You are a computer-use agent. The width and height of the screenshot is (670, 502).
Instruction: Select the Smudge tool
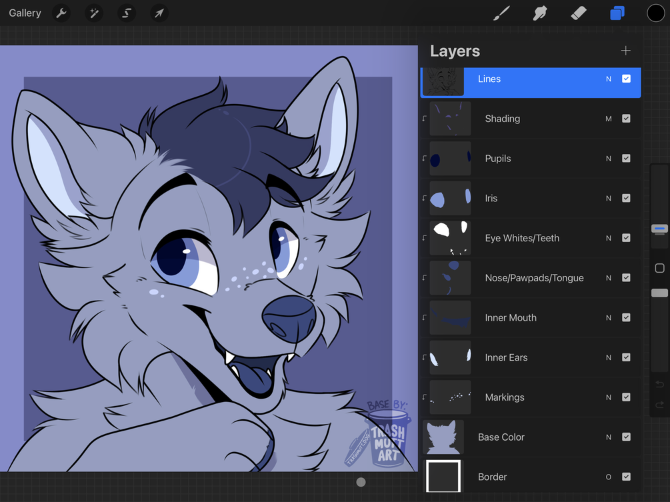[540, 13]
